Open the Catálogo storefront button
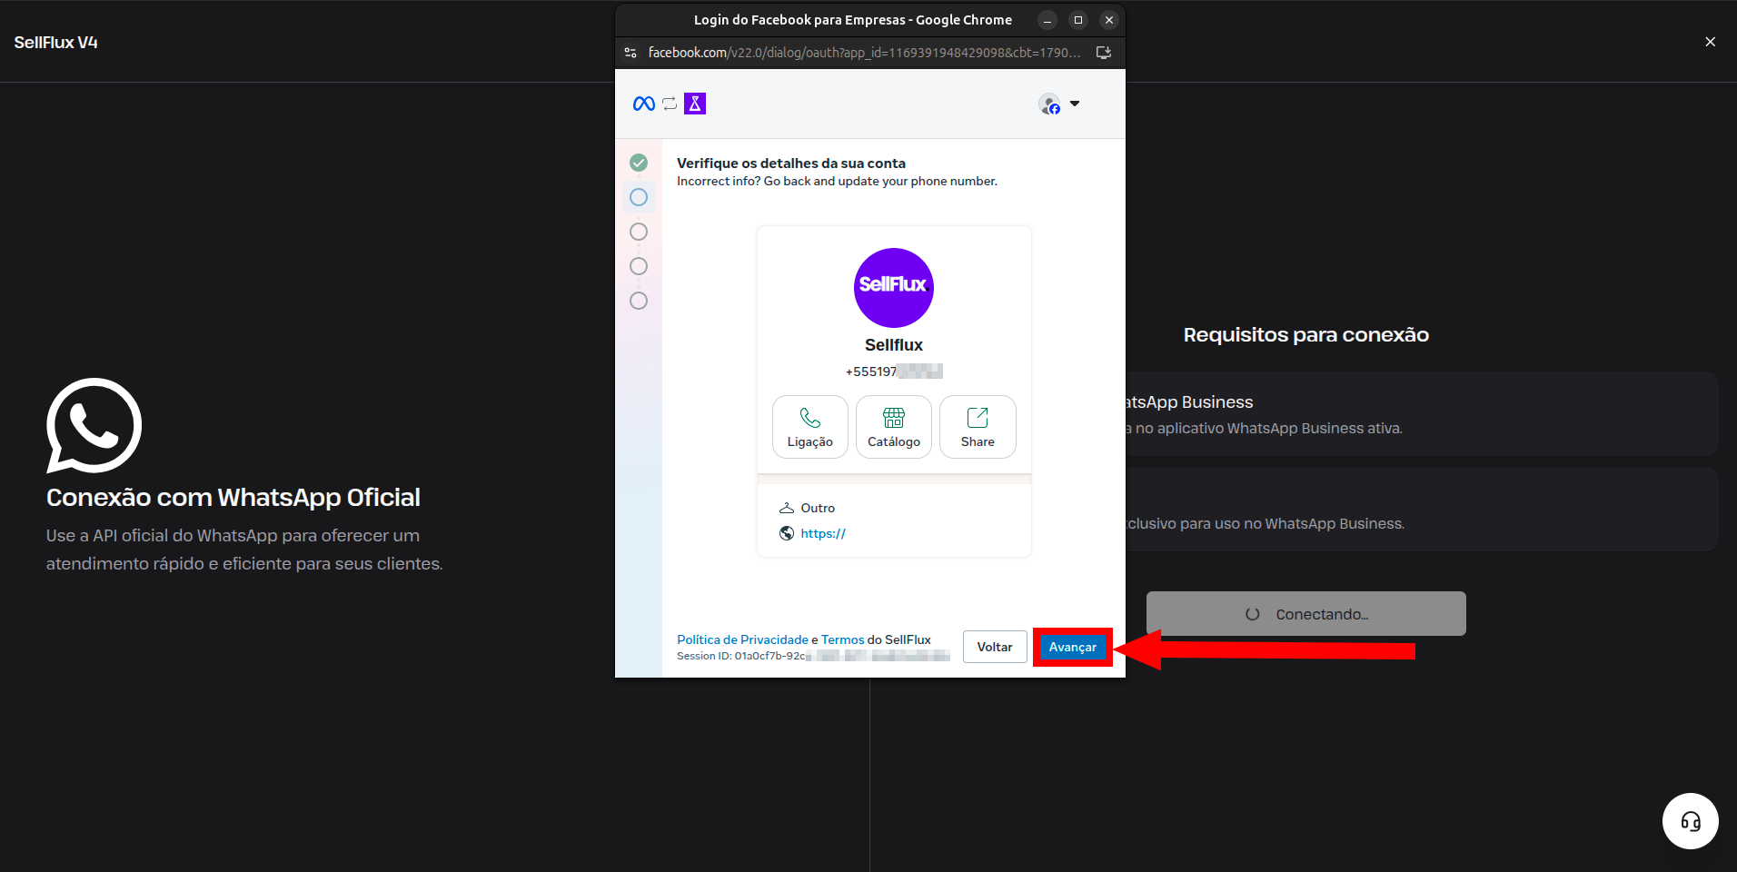The image size is (1737, 872). [894, 427]
